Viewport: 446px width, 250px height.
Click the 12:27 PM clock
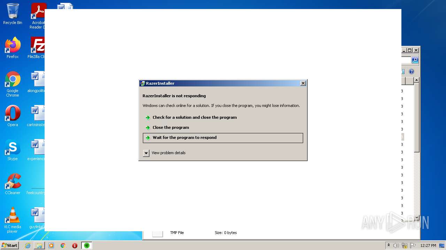[x=428, y=245]
